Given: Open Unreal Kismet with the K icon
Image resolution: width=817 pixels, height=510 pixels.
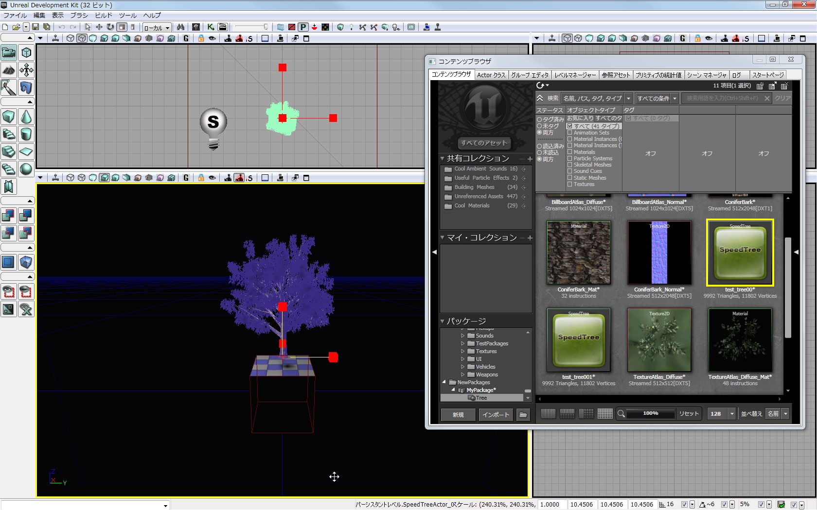Looking at the screenshot, I should 211,27.
